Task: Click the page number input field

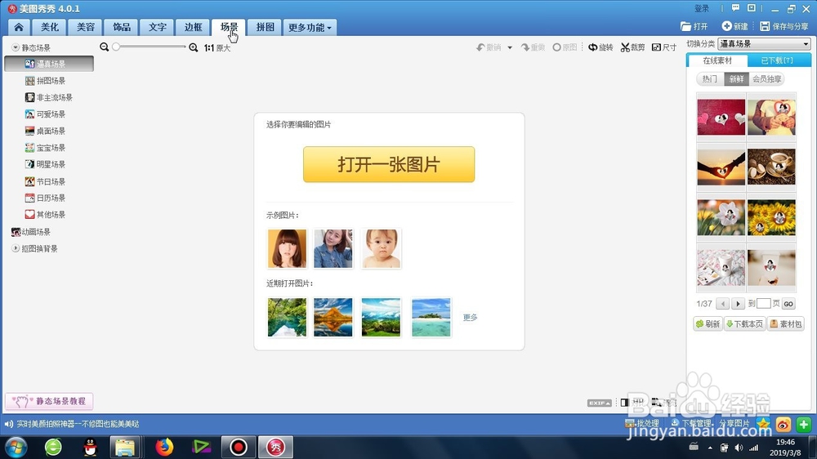Action: point(763,303)
